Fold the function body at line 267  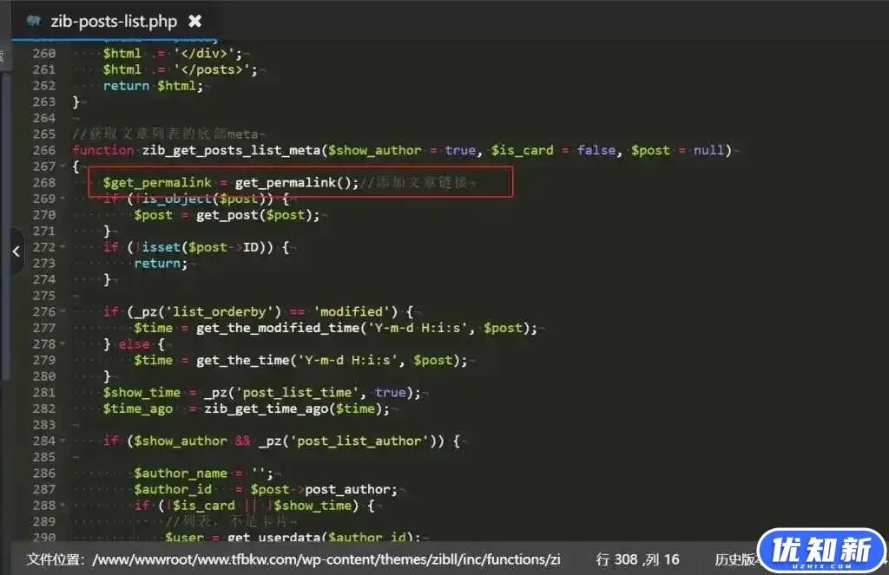[63, 167]
